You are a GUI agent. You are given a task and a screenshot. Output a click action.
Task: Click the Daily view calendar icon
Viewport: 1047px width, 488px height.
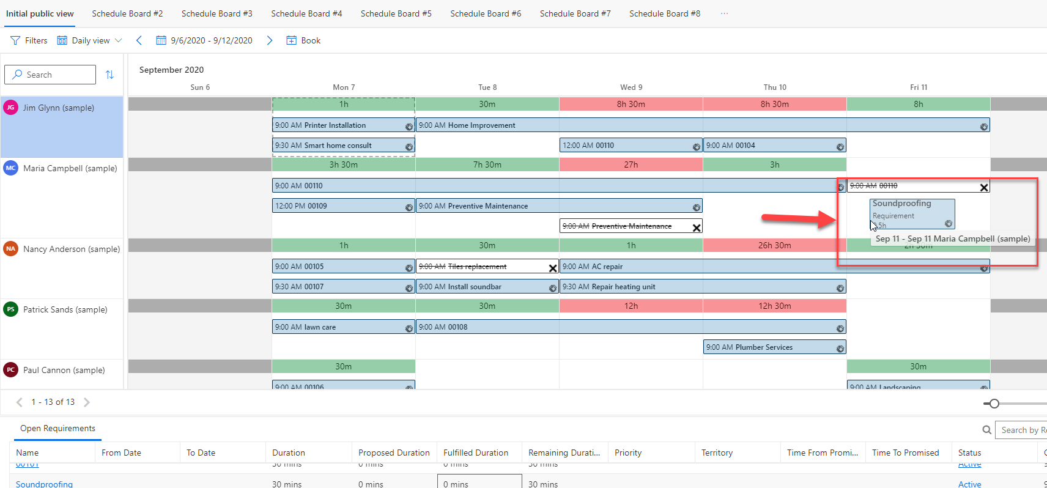[62, 40]
